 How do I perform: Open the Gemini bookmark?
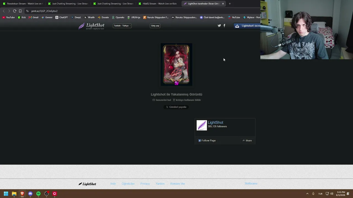tap(47, 17)
